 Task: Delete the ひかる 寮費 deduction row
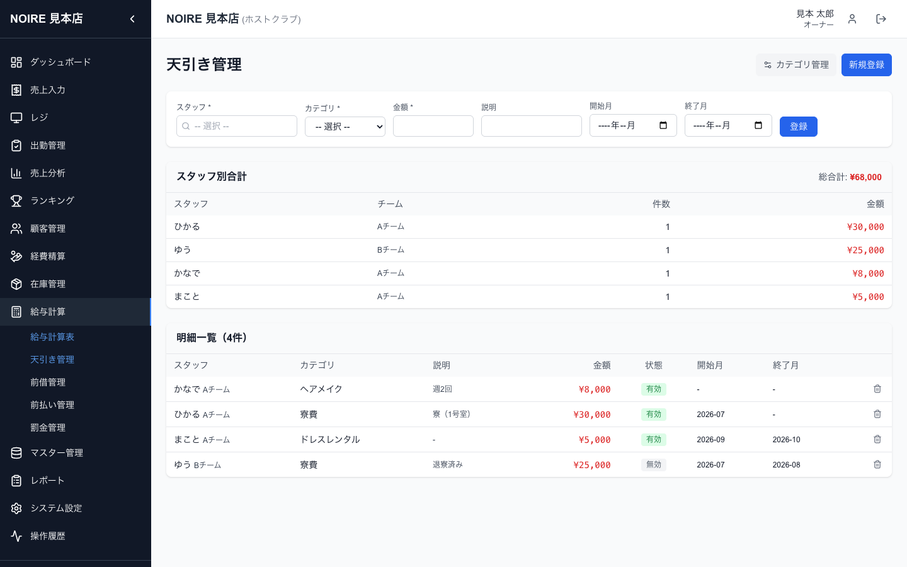(x=877, y=414)
